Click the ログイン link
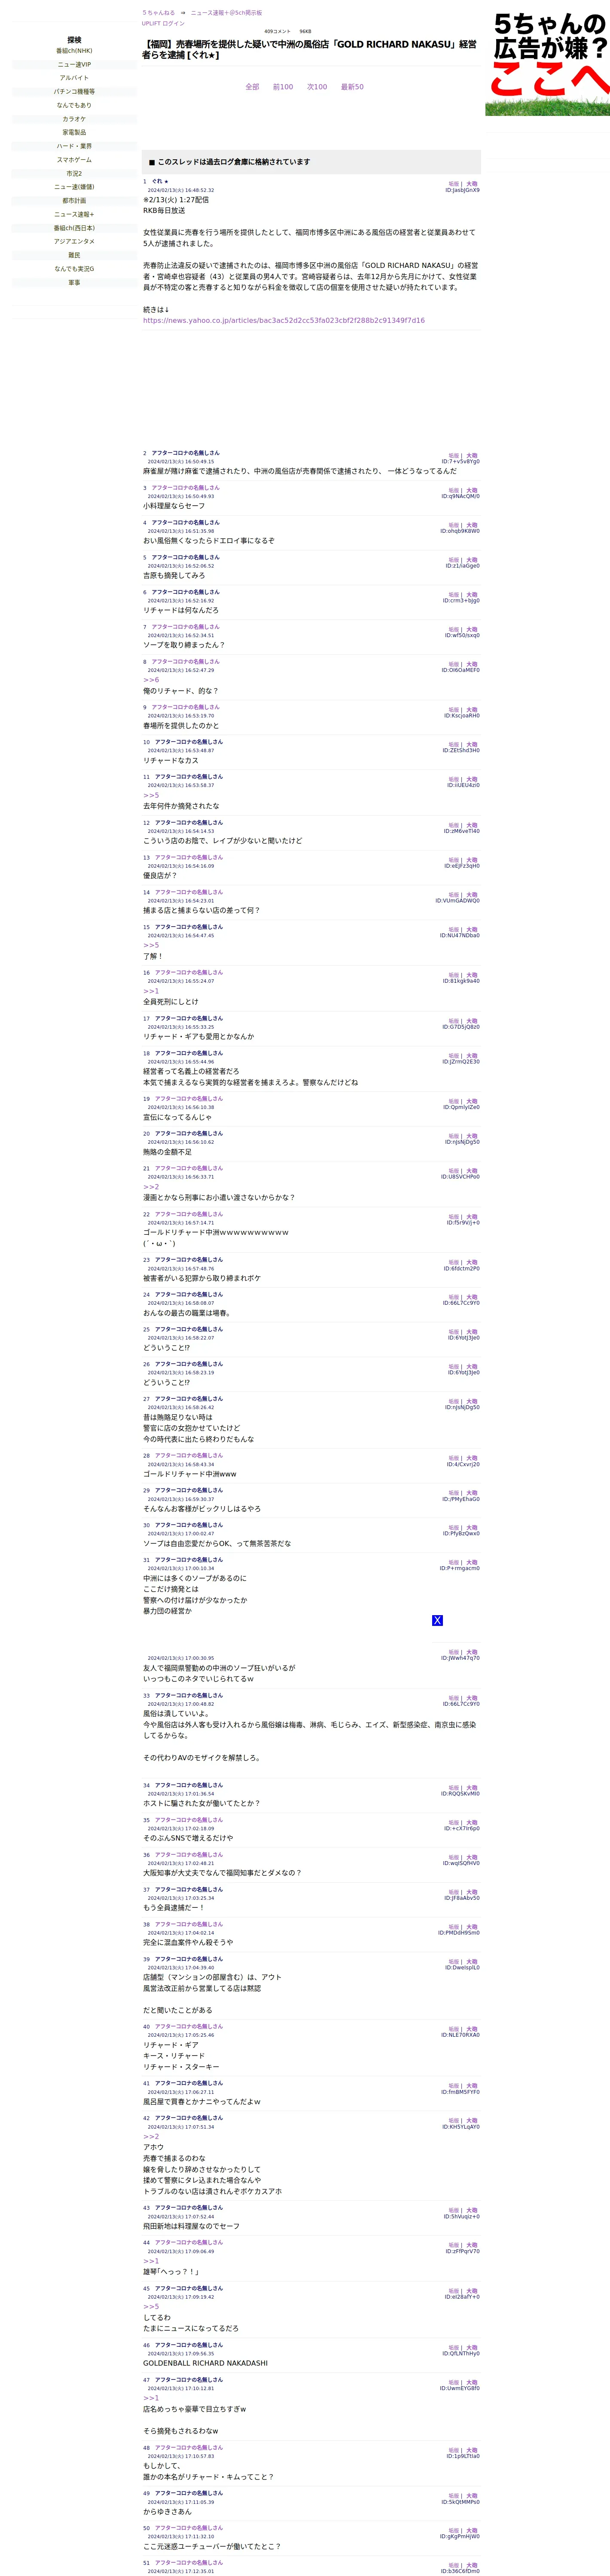Viewport: 610px width, 2576px height. point(173,23)
